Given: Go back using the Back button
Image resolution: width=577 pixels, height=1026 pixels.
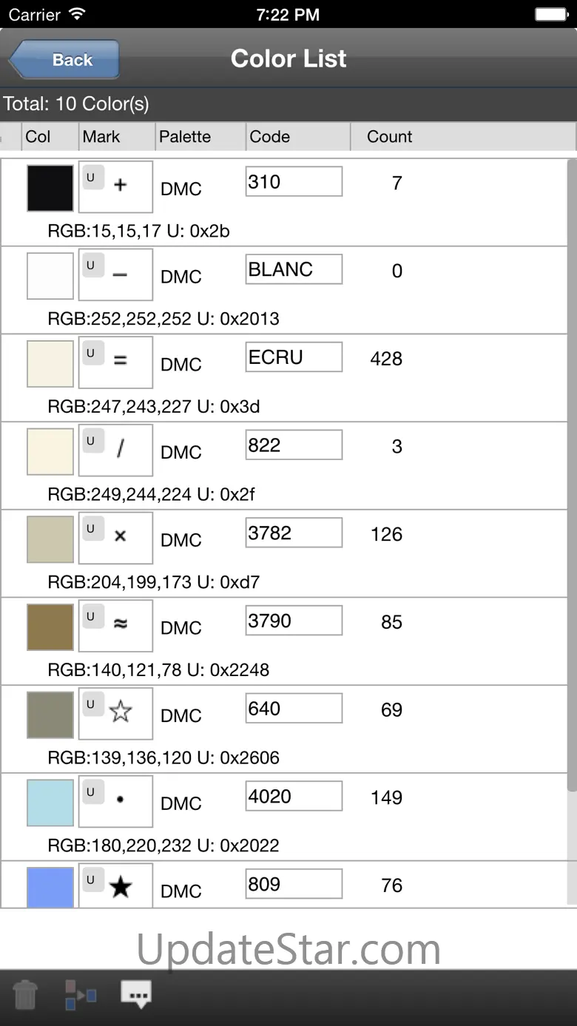Looking at the screenshot, I should tap(65, 59).
